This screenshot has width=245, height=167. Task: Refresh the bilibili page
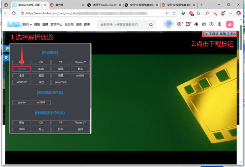pyautogui.click(x=14, y=13)
